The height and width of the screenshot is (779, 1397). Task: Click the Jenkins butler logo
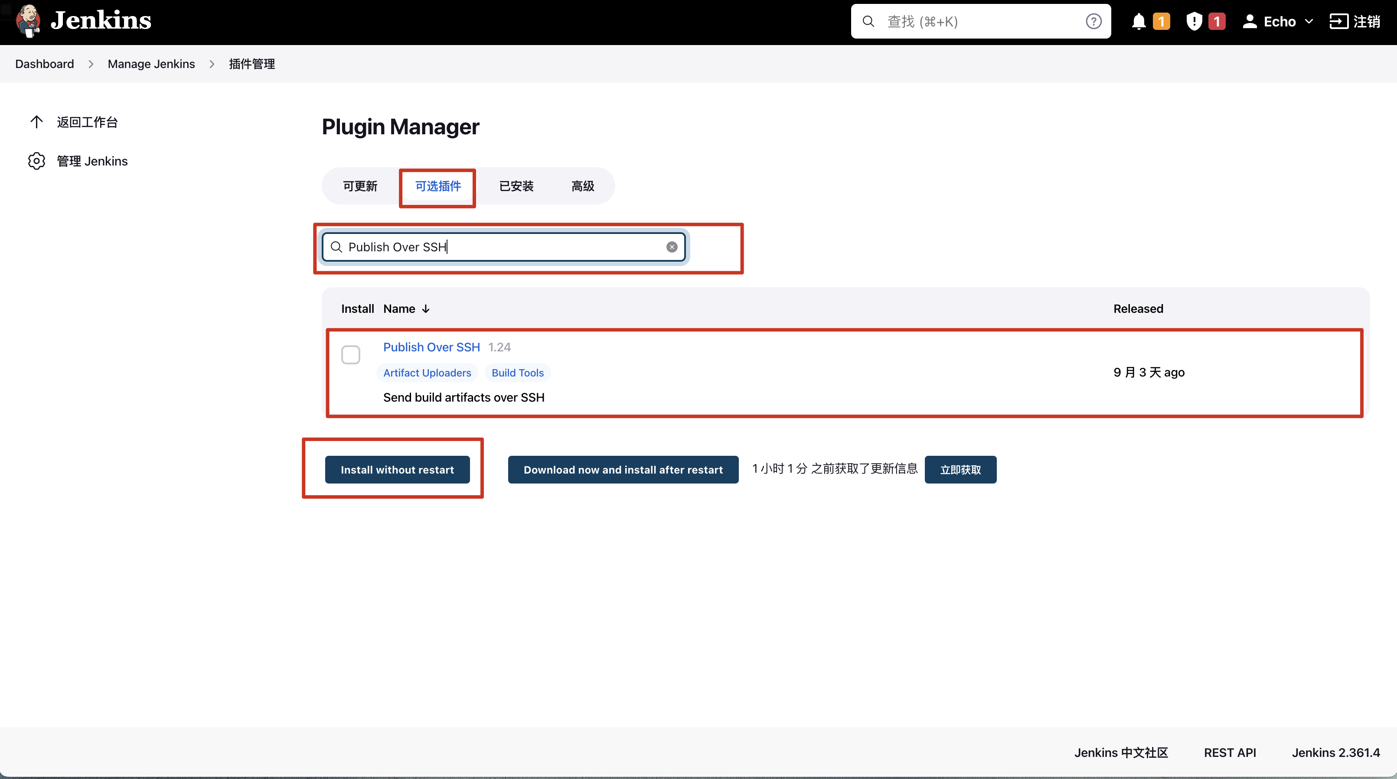(28, 21)
